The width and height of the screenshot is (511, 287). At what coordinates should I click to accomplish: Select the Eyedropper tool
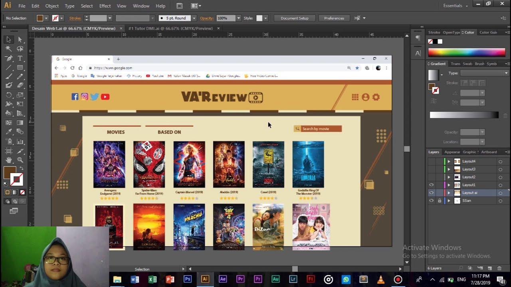click(x=8, y=132)
